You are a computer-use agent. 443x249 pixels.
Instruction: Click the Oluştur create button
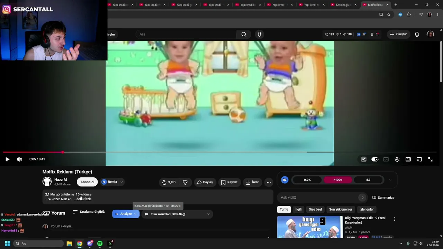[398, 34]
